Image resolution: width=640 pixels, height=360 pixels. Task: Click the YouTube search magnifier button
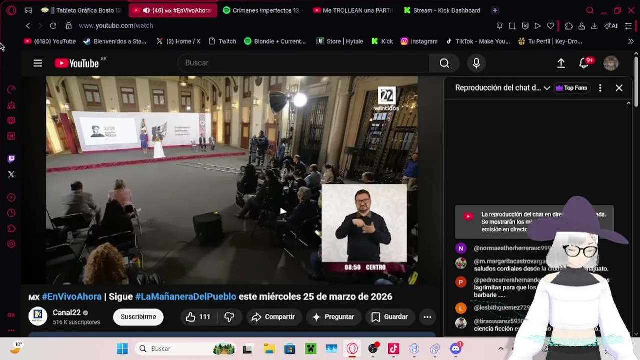pos(444,63)
